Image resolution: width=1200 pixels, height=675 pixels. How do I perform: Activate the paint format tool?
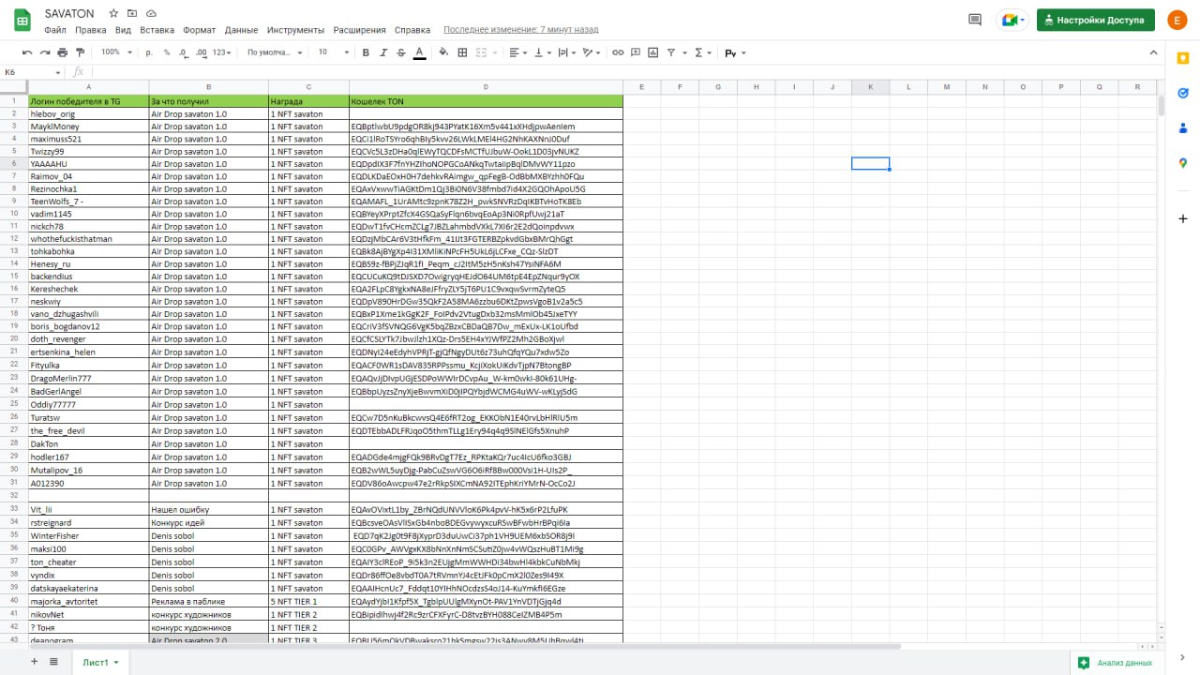point(81,52)
